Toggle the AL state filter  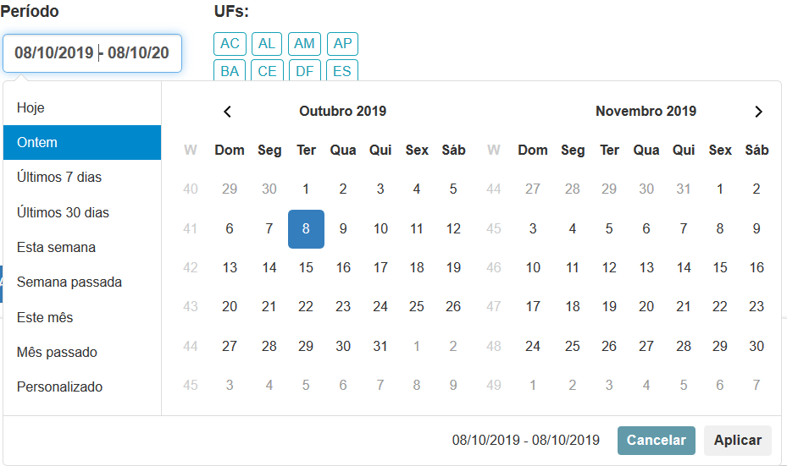pos(267,44)
